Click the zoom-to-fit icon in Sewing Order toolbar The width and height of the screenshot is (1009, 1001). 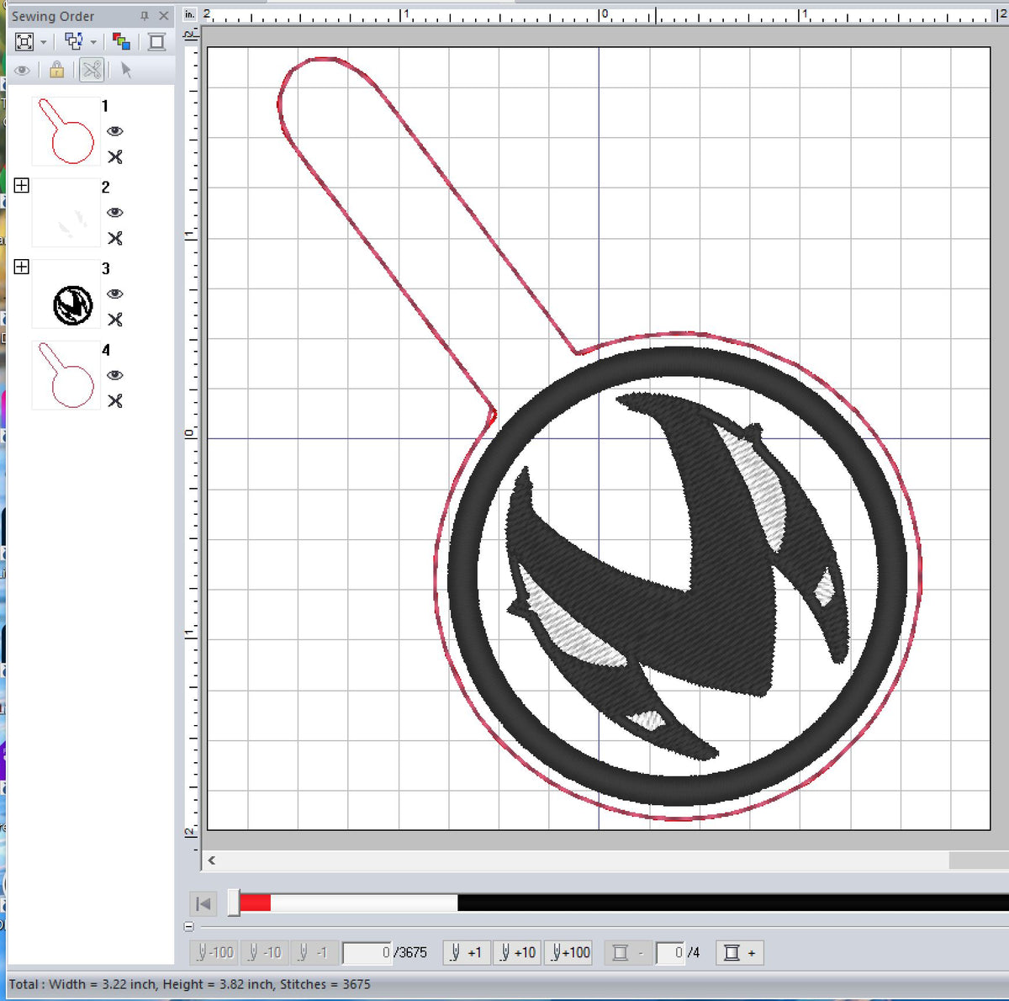point(24,41)
